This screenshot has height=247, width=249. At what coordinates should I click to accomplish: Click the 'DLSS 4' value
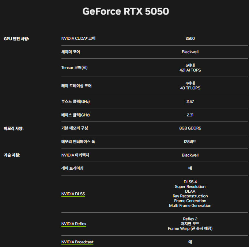[190, 182]
